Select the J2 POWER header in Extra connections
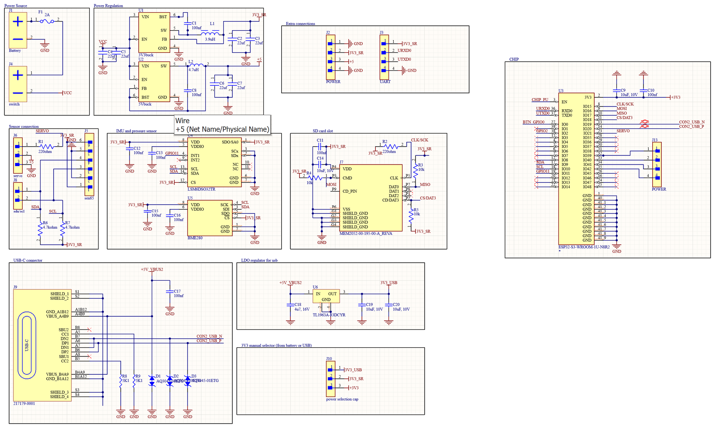 (x=330, y=57)
